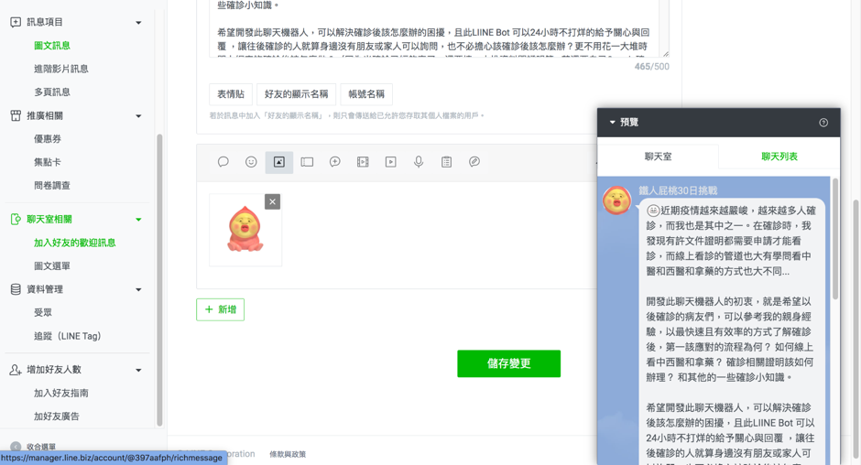The image size is (861, 465).
Task: Open preview help question mark icon
Action: 823,123
